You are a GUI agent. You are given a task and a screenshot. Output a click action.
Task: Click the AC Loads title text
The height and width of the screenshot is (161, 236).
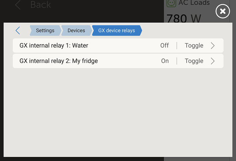click(x=194, y=3)
